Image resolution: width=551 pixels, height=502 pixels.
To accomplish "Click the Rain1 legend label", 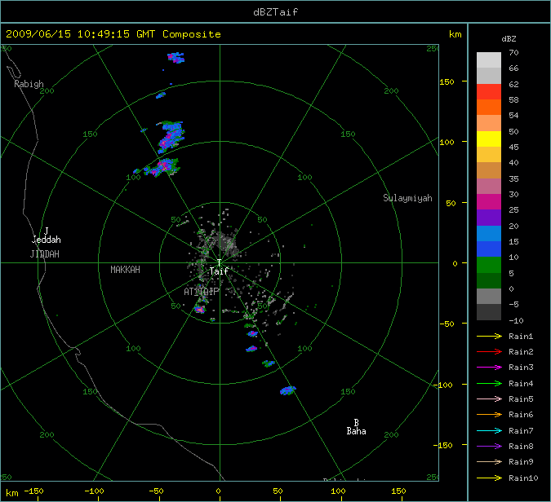I will pos(521,336).
